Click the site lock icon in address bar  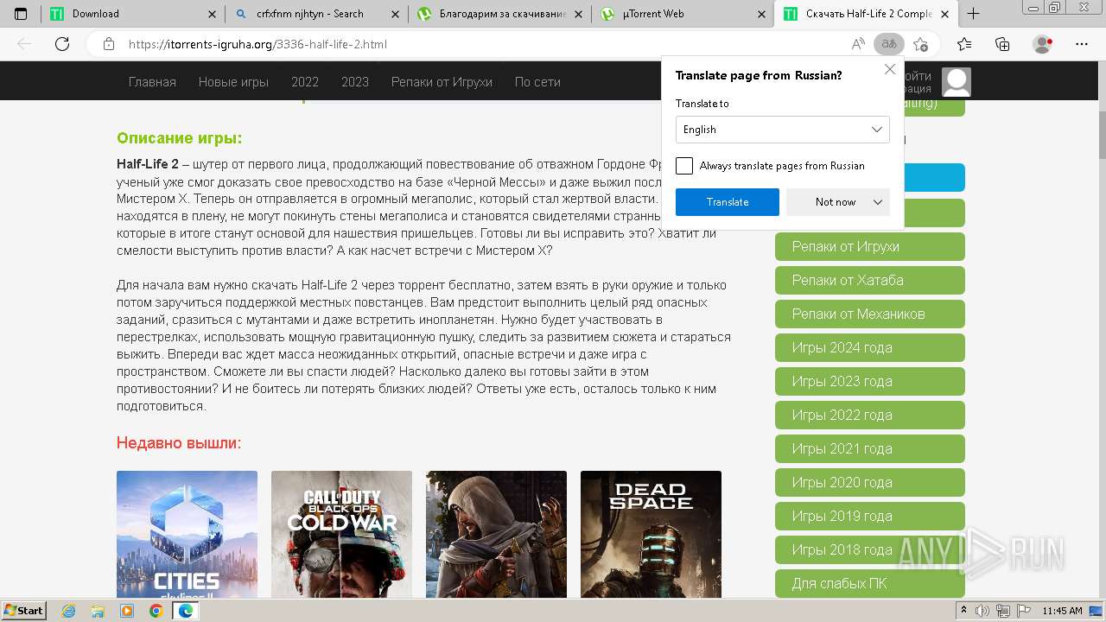click(109, 44)
